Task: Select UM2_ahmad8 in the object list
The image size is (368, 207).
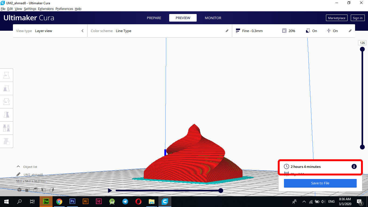Action: 33,174
